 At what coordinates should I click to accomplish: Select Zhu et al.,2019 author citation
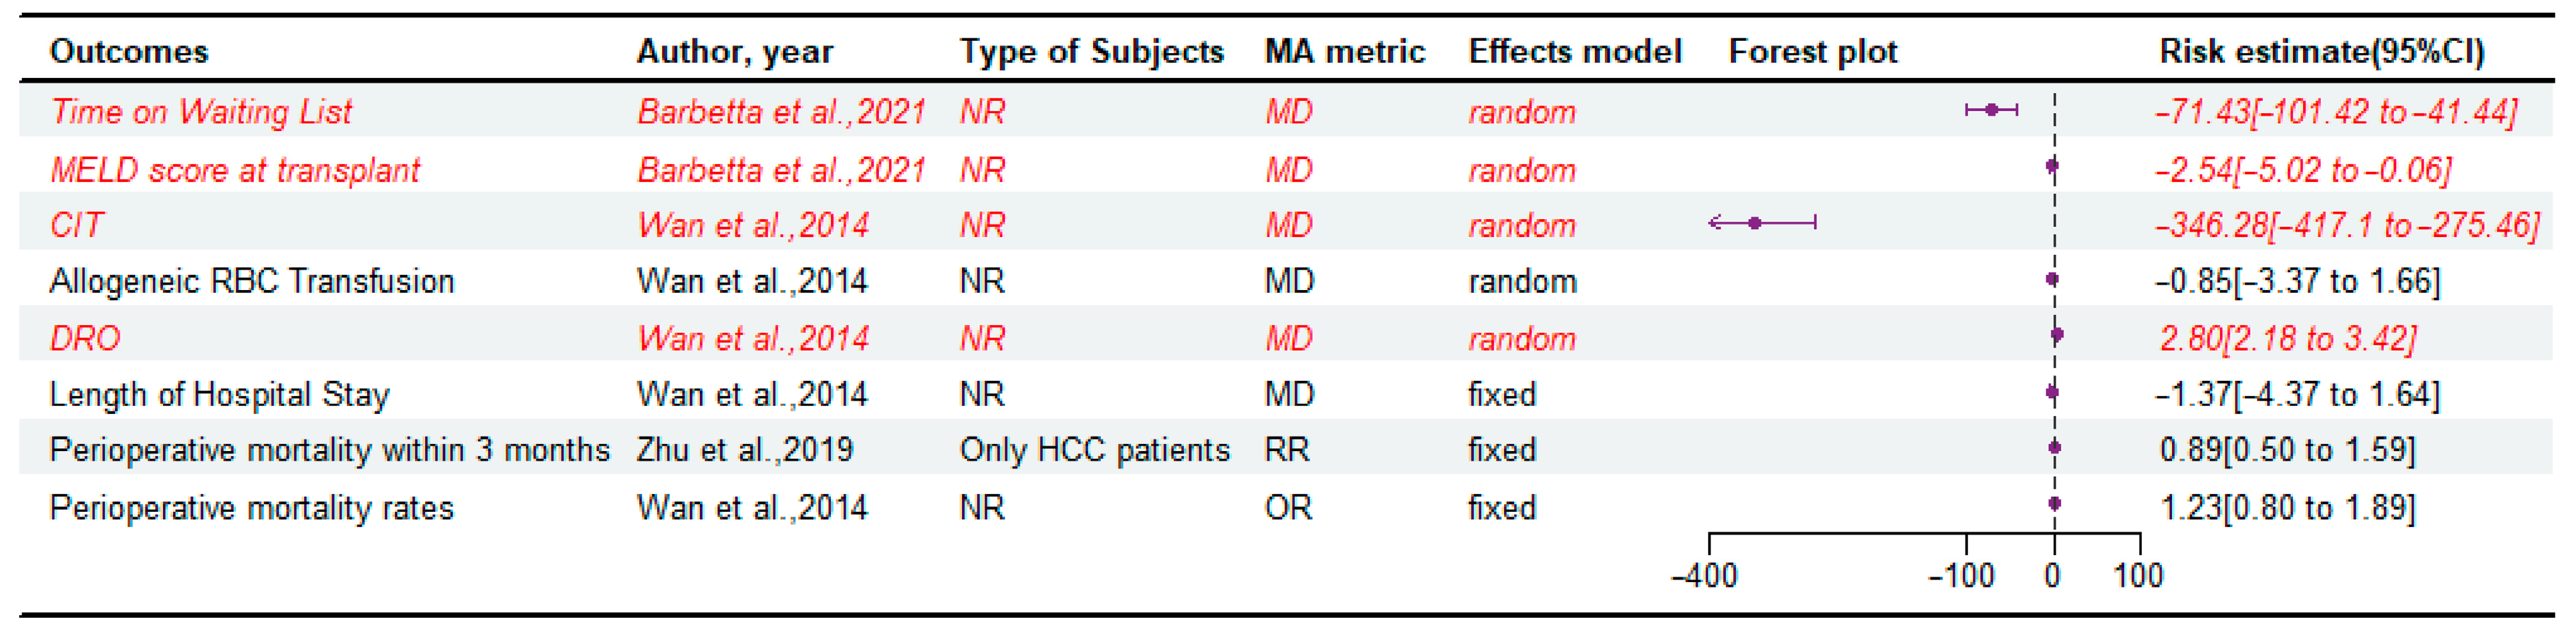click(745, 450)
